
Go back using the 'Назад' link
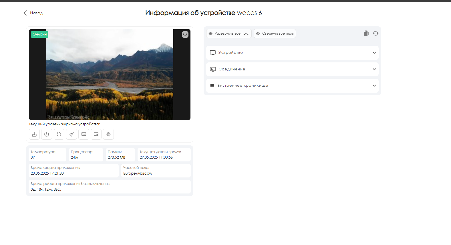pos(33,13)
